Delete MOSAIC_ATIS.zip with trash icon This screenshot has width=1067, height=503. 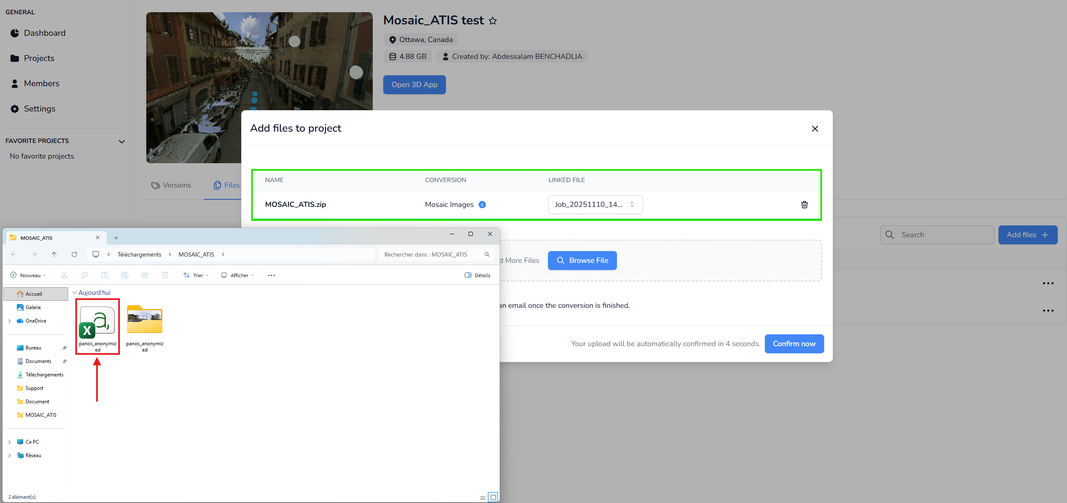[804, 204]
